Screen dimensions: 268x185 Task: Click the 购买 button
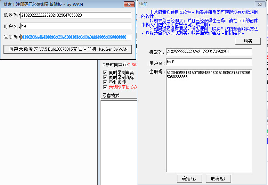(x=248, y=41)
